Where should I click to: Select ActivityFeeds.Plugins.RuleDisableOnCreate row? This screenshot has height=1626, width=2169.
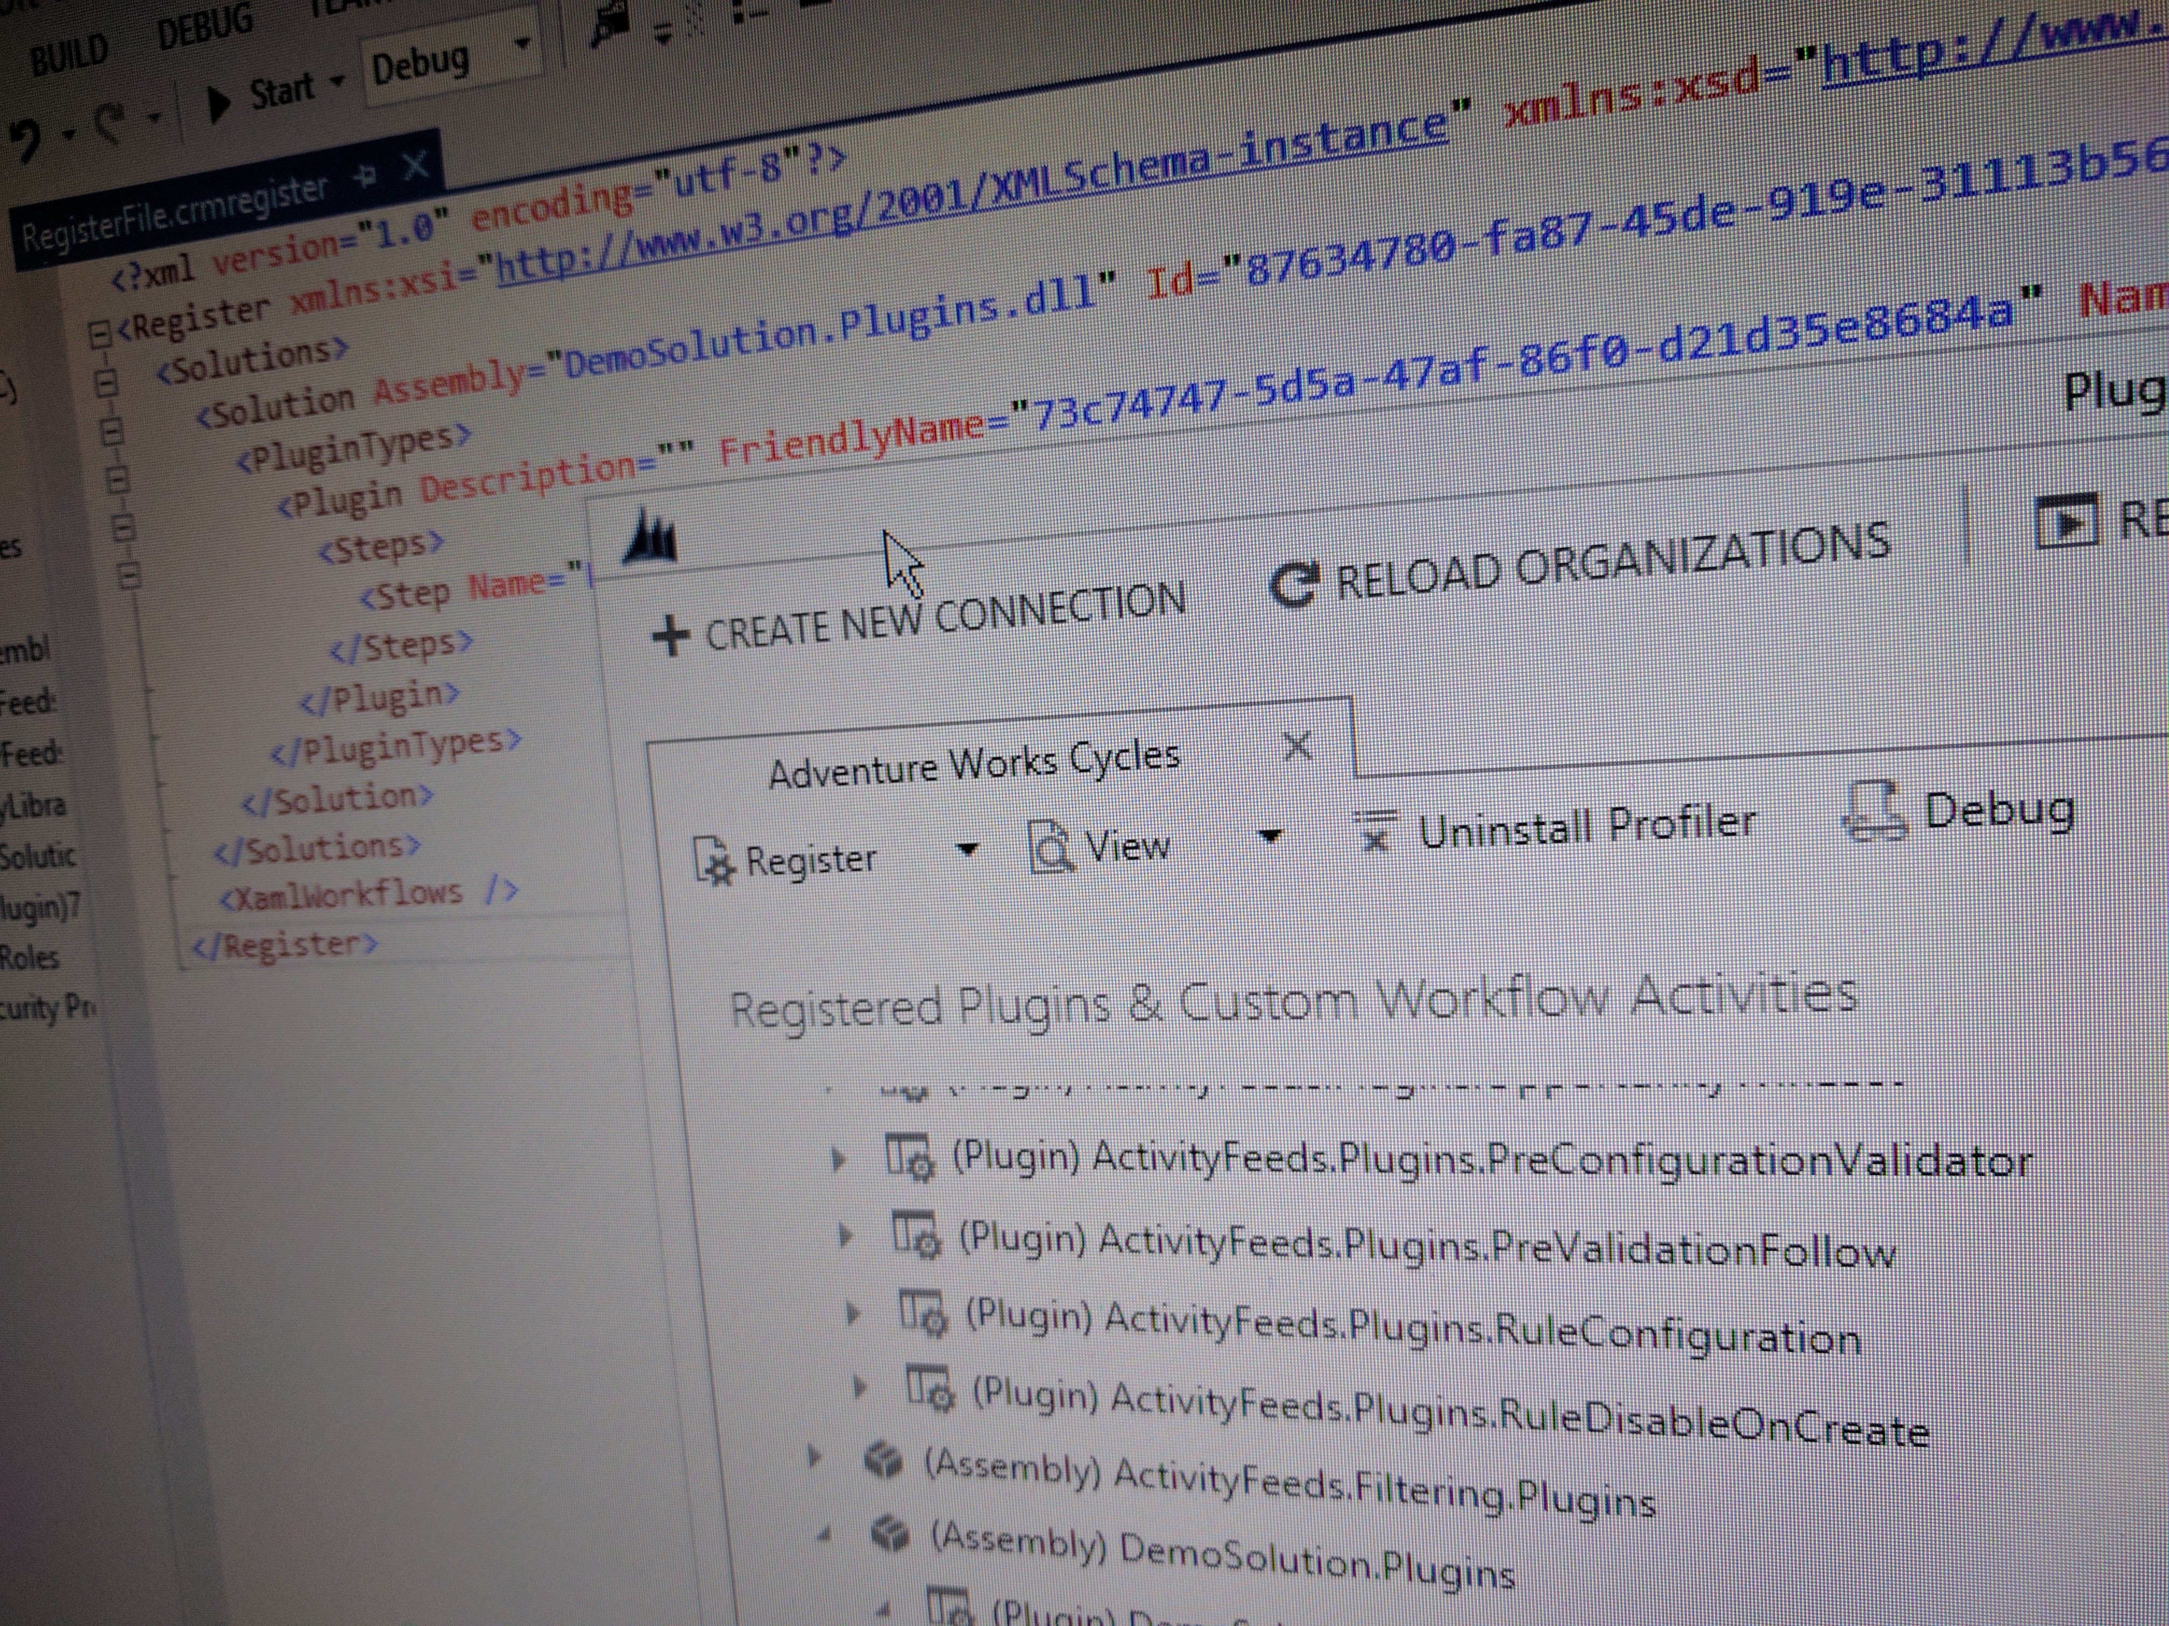pos(1451,1411)
